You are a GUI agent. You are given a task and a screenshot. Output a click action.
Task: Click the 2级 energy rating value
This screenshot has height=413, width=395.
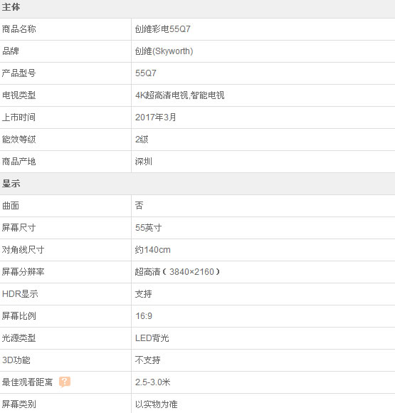coord(142,140)
